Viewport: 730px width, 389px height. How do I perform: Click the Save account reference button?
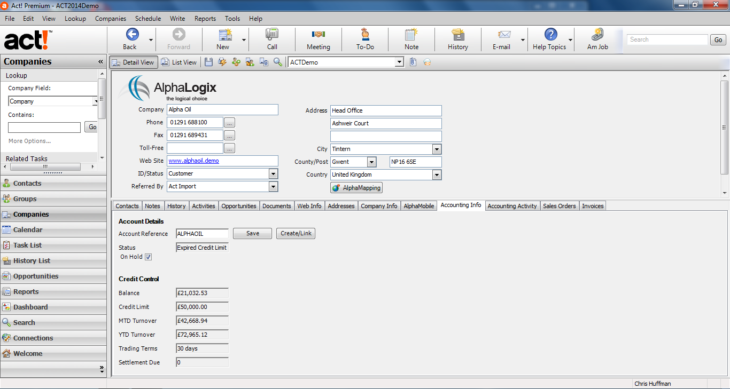[x=253, y=233]
